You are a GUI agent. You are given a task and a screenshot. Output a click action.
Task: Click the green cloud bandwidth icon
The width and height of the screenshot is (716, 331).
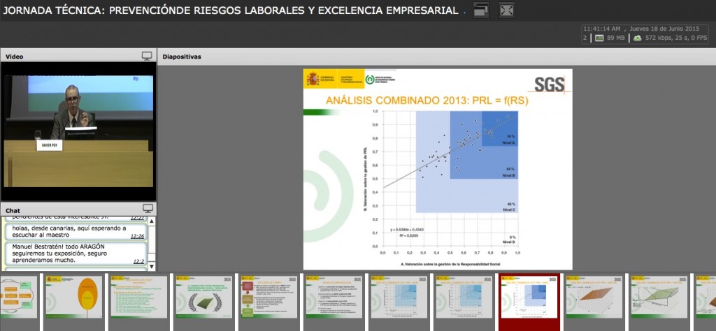coord(637,38)
